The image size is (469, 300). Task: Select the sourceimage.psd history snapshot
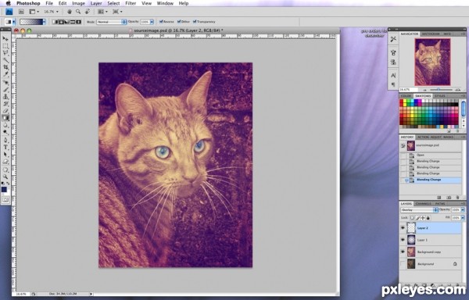[431, 145]
